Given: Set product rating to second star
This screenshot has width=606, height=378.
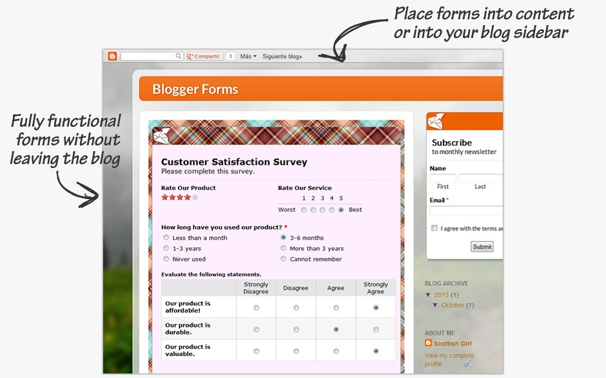Looking at the screenshot, I should 172,197.
